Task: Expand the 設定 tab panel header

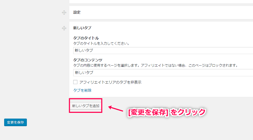Action: (161, 13)
